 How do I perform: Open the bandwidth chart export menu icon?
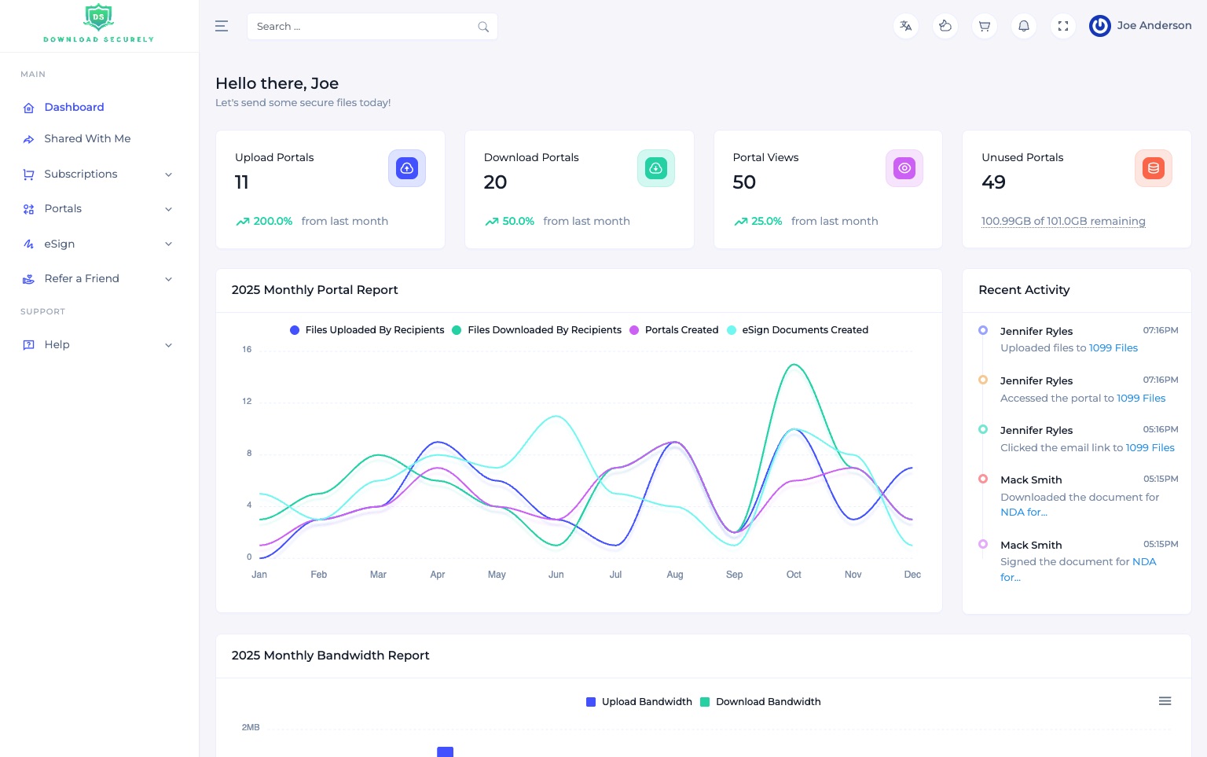pos(1165,700)
